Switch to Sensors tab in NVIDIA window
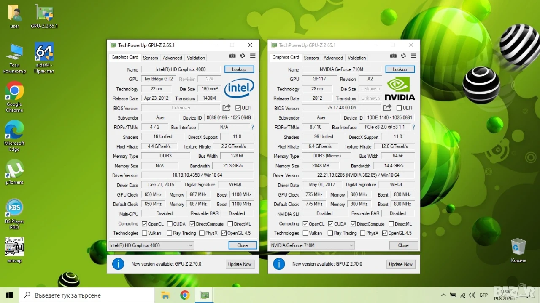540x303 pixels. [x=311, y=58]
